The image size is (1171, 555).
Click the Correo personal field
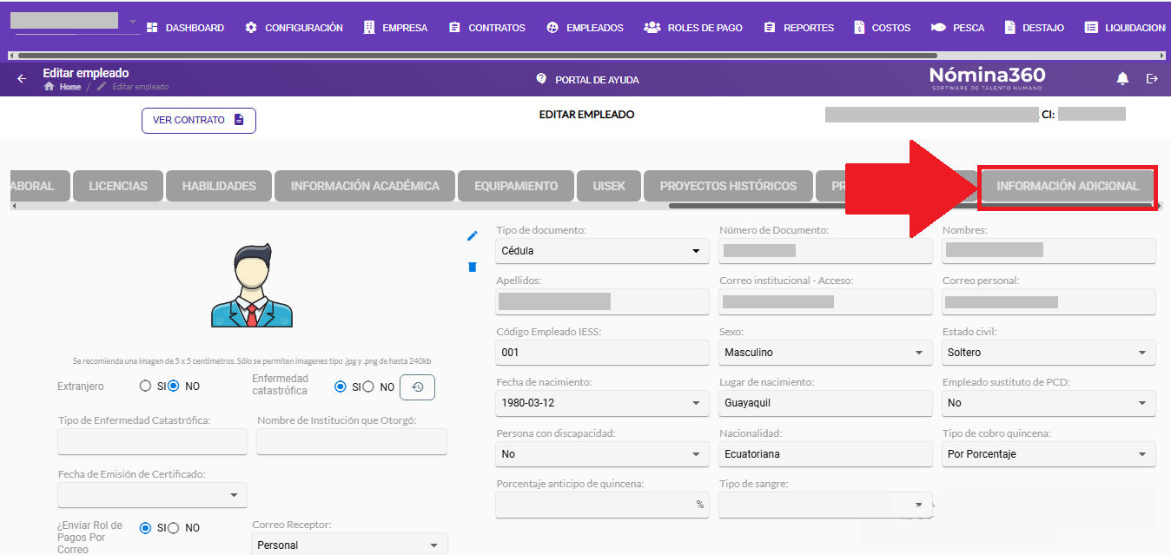(1049, 301)
